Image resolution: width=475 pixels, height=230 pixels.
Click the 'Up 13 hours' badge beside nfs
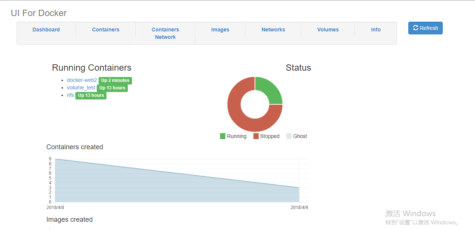91,95
